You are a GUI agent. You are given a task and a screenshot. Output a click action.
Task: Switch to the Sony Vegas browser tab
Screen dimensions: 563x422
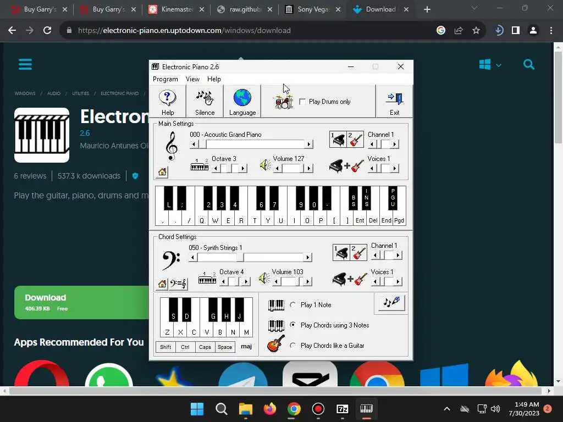(x=313, y=9)
